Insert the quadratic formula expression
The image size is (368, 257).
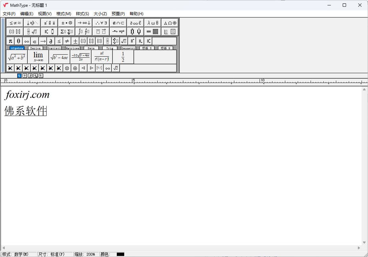point(80,57)
